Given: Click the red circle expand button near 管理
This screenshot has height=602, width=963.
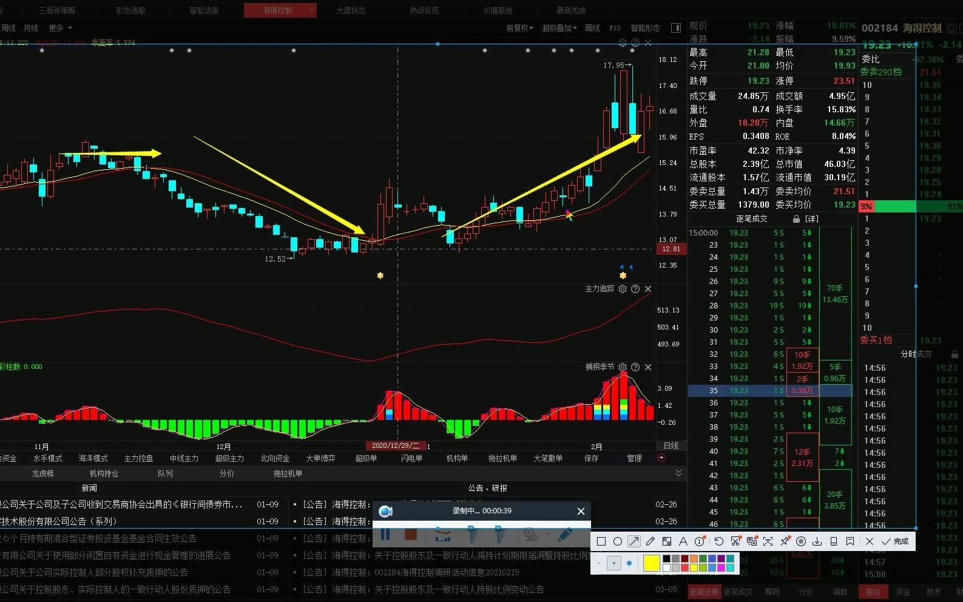Looking at the screenshot, I should (661, 458).
